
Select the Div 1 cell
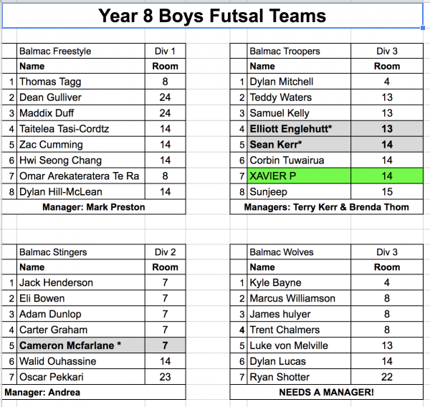click(x=165, y=51)
